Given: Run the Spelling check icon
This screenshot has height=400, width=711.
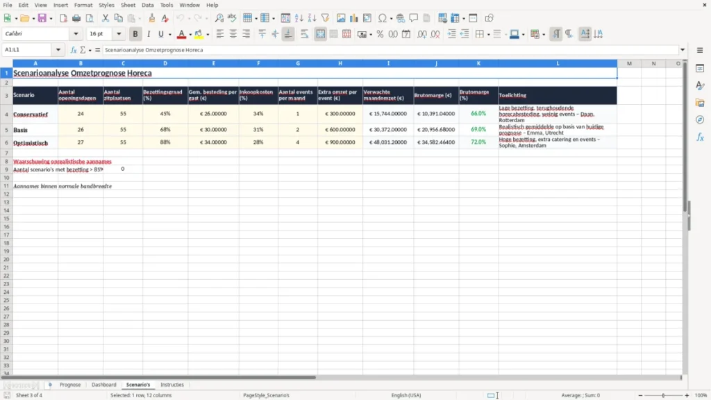Looking at the screenshot, I should pyautogui.click(x=232, y=18).
